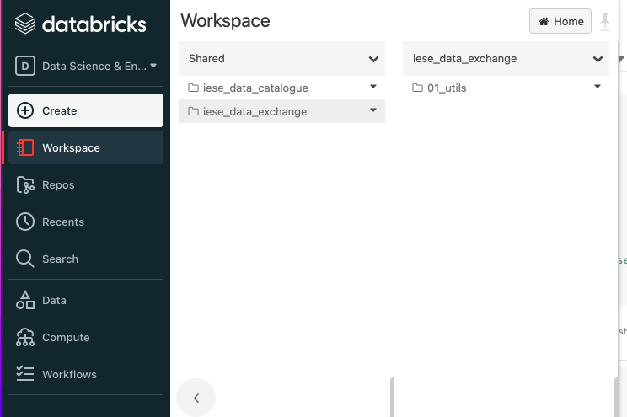Expand the Shared header chevron
Screen dimensions: 627x417
point(373,59)
